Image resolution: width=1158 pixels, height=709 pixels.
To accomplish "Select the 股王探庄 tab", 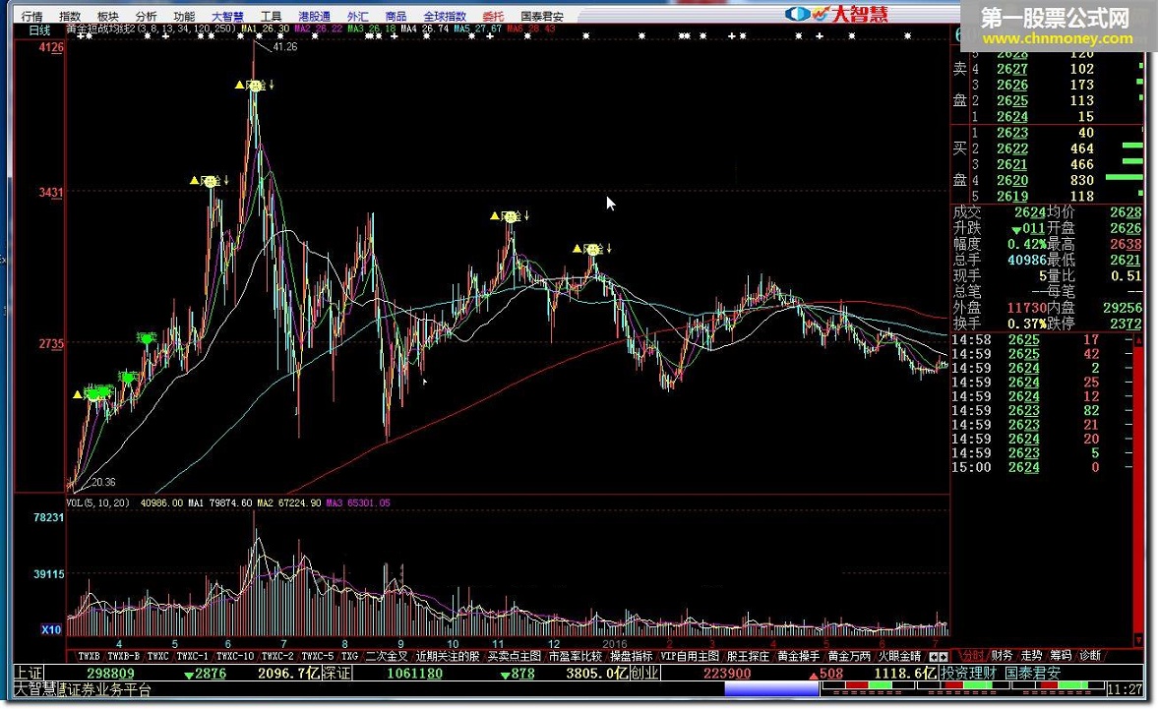I will coord(748,656).
